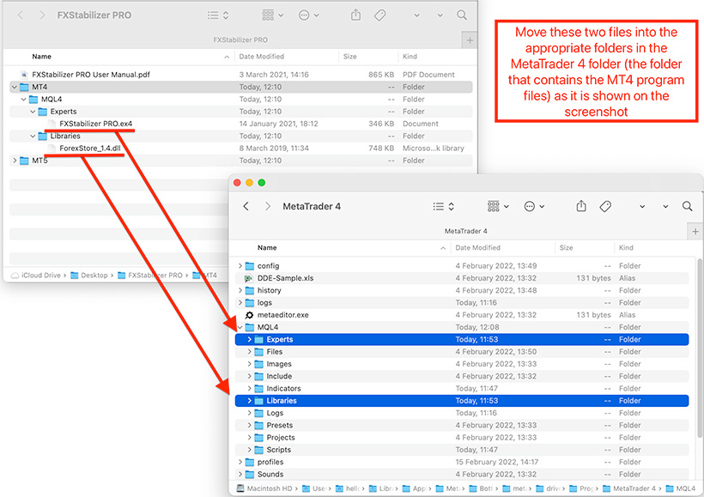Open group-by grid menu in MetaTrader 4 window

[x=498, y=206]
